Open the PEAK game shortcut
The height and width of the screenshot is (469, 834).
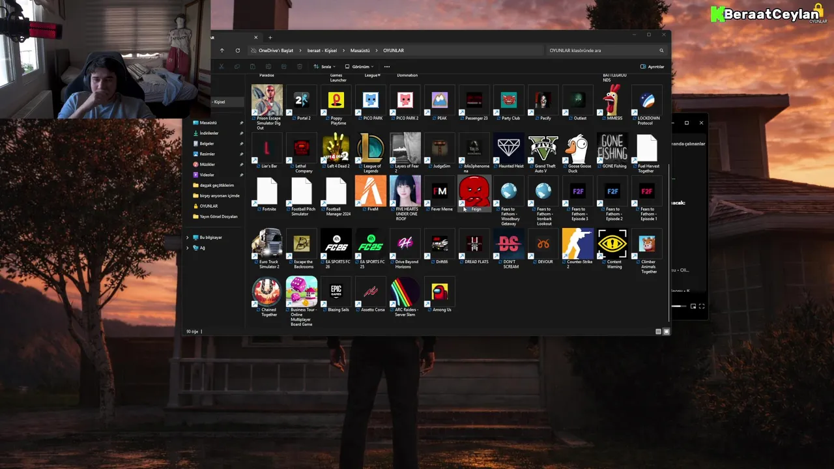coord(440,103)
